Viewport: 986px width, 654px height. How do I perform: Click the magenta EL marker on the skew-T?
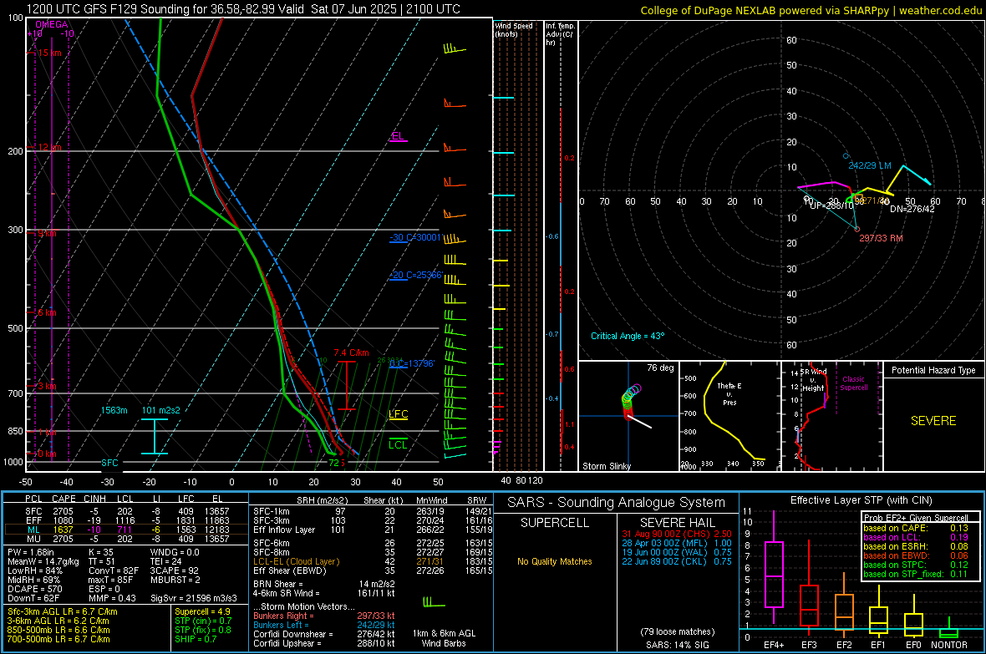[398, 136]
